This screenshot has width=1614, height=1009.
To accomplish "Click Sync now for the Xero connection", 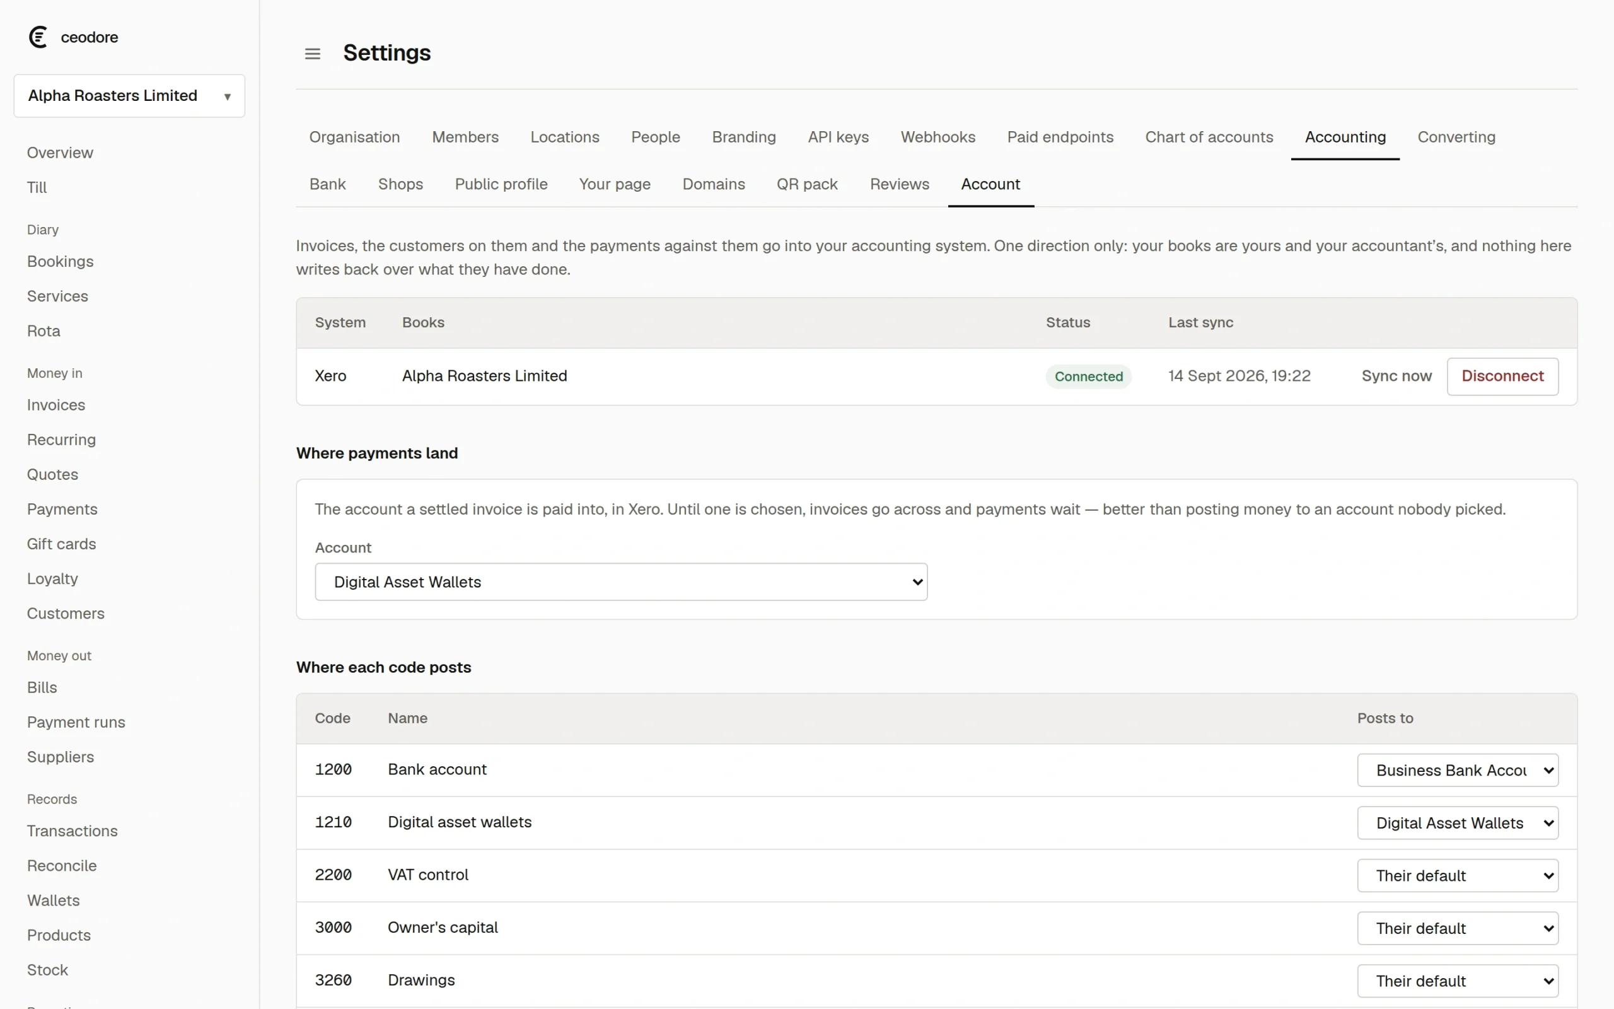I will (1396, 376).
